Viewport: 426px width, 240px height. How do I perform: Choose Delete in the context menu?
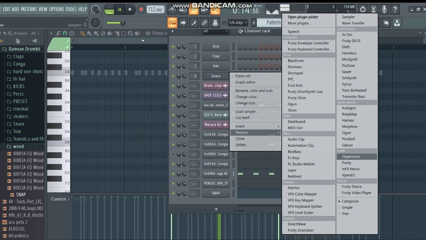coord(241,145)
